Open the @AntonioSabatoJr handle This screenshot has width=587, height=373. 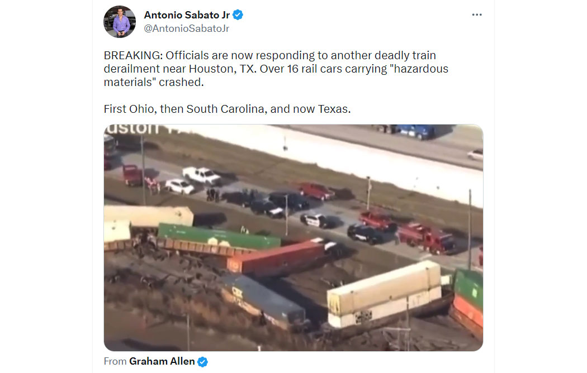[x=186, y=29]
